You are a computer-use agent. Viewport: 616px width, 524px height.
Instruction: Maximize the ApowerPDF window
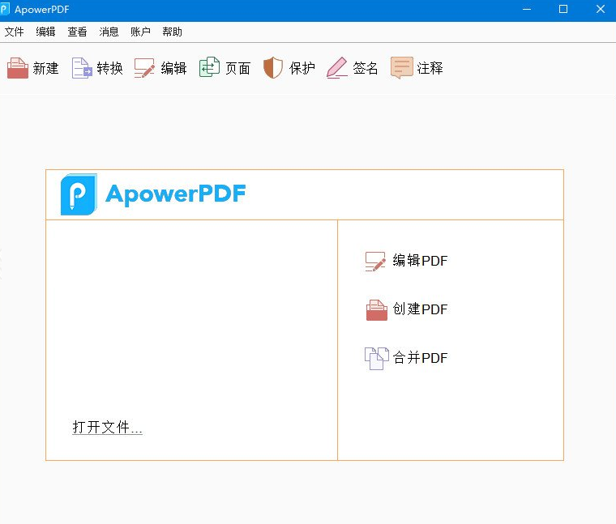point(563,9)
